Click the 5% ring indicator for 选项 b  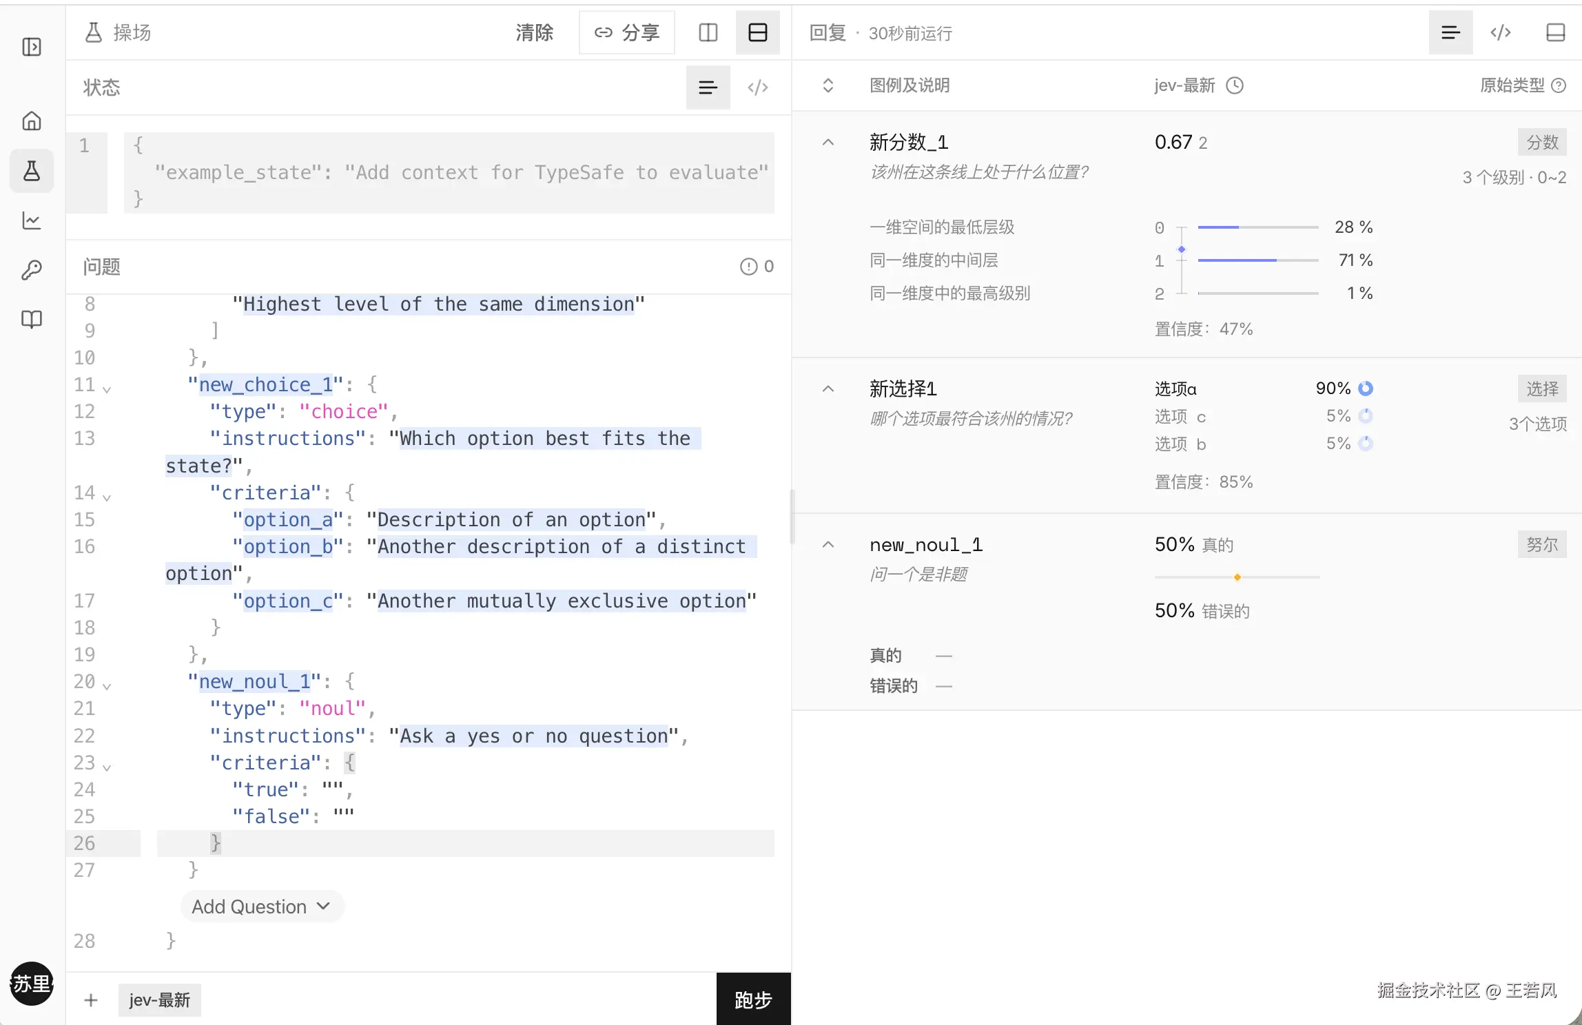1366,444
